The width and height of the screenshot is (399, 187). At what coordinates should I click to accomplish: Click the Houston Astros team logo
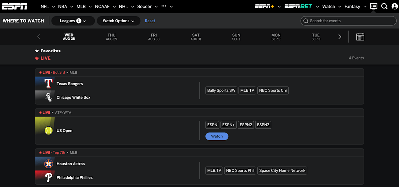coord(49,164)
